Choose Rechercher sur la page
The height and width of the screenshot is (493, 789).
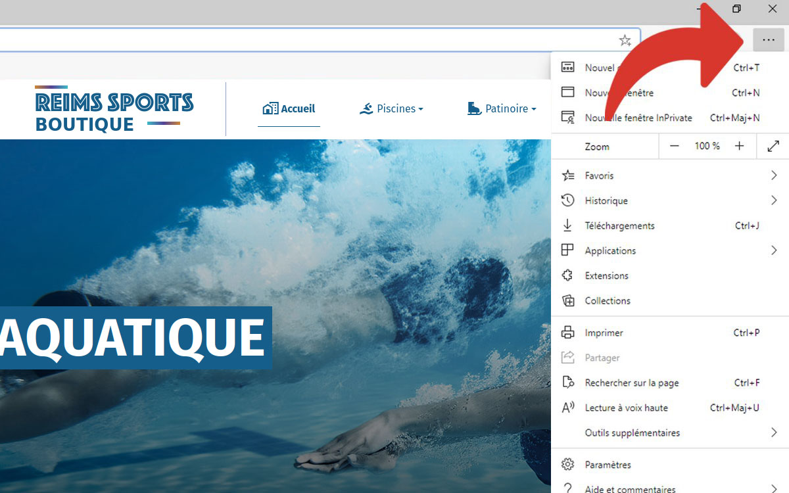(631, 383)
